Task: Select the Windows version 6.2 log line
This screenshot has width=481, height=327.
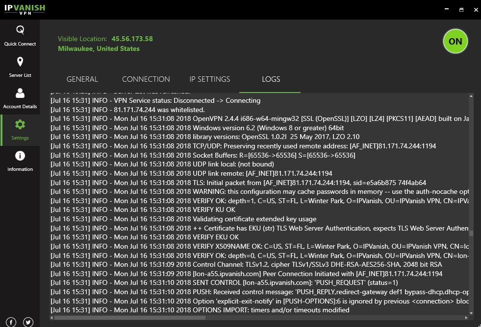Action: point(197,128)
